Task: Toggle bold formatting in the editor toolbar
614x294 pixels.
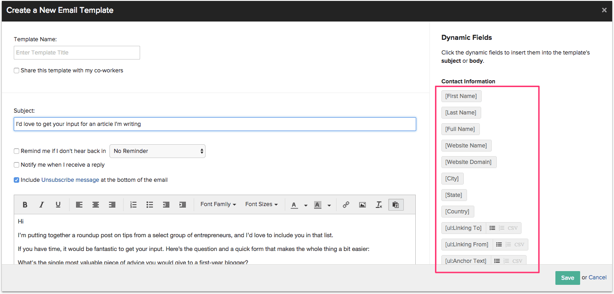Action: [x=25, y=204]
